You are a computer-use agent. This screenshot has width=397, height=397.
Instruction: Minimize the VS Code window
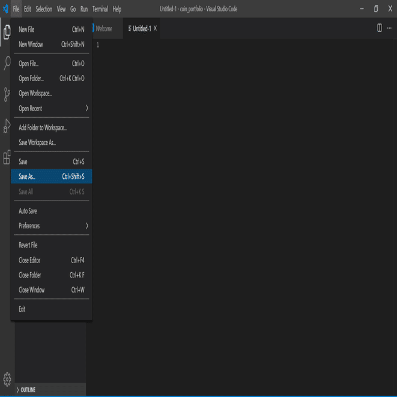(362, 9)
